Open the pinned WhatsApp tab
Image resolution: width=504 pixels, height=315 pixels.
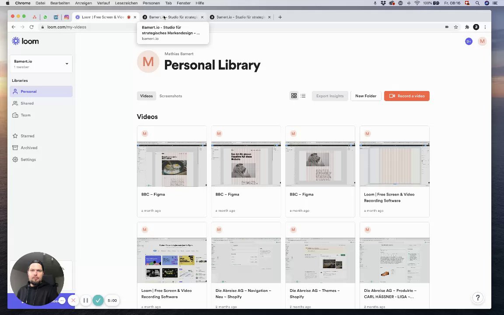click(45, 17)
